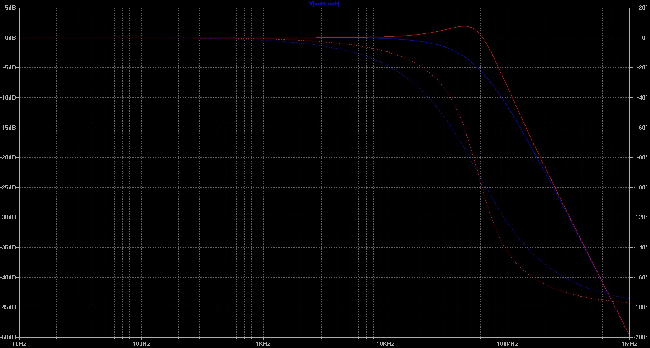
Task: Click the 1MHz frequency axis label
Action: click(x=629, y=344)
